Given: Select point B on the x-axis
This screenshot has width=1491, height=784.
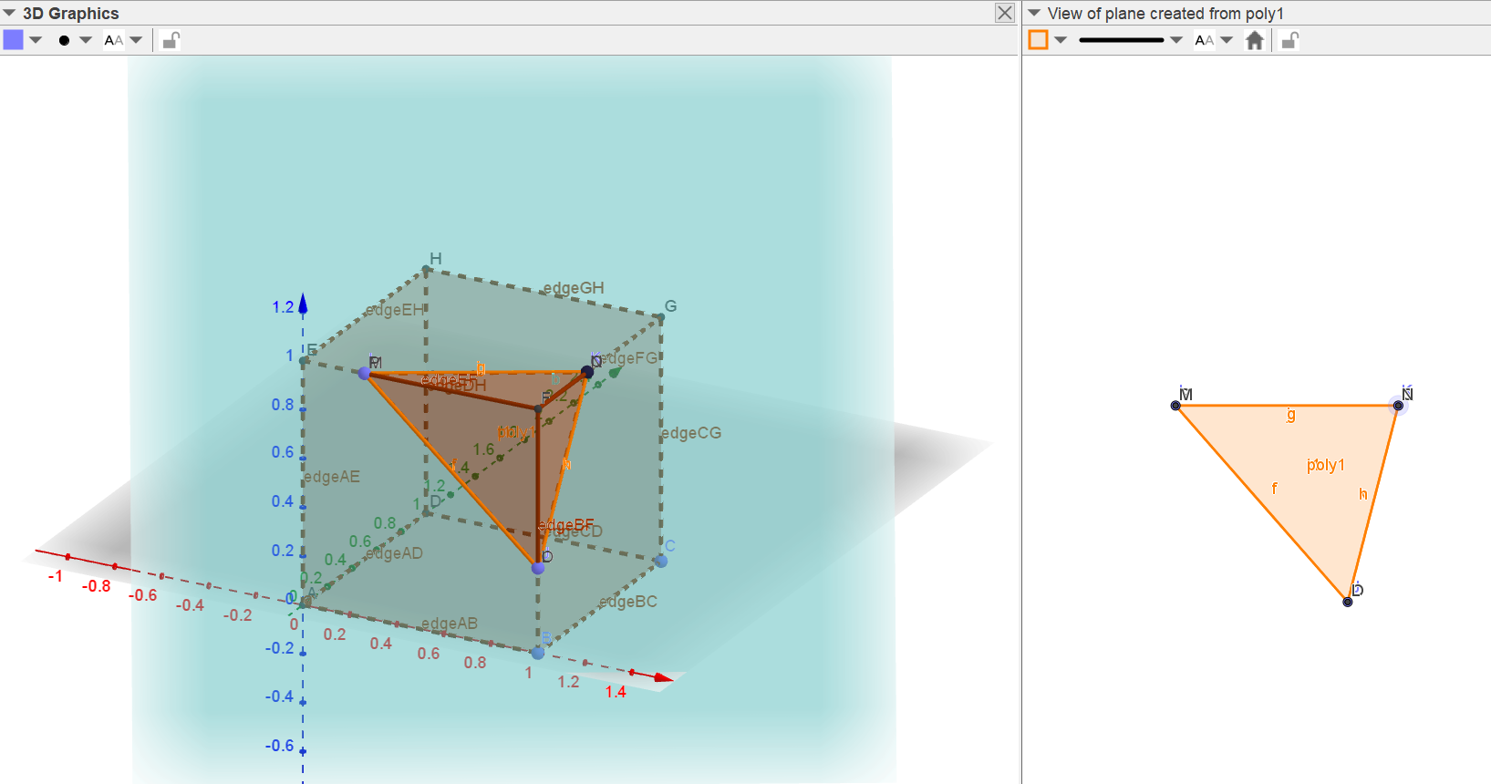Looking at the screenshot, I should [x=538, y=653].
